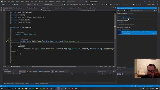Click the editor horizontal scrollbar thumb
The width and height of the screenshot is (160, 90).
[x=55, y=66]
